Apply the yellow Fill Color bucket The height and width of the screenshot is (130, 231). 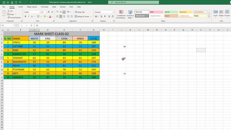tap(45, 16)
